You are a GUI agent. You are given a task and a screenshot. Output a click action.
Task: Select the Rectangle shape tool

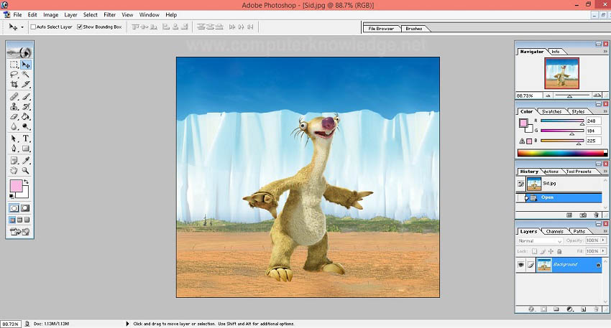(26, 149)
